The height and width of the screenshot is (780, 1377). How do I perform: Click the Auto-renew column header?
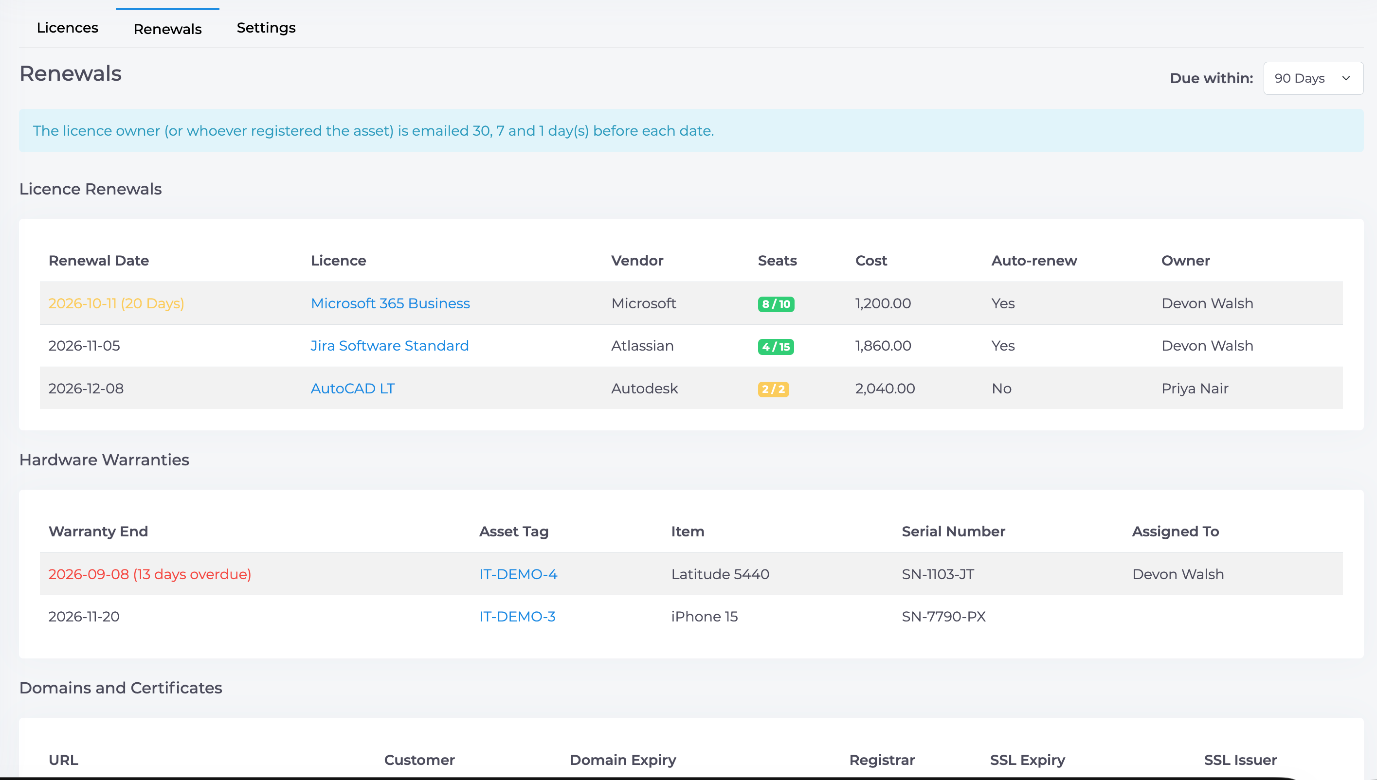pos(1034,260)
